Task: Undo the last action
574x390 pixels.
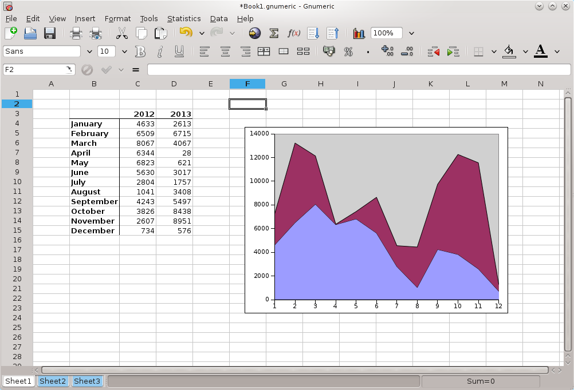Action: coord(186,33)
